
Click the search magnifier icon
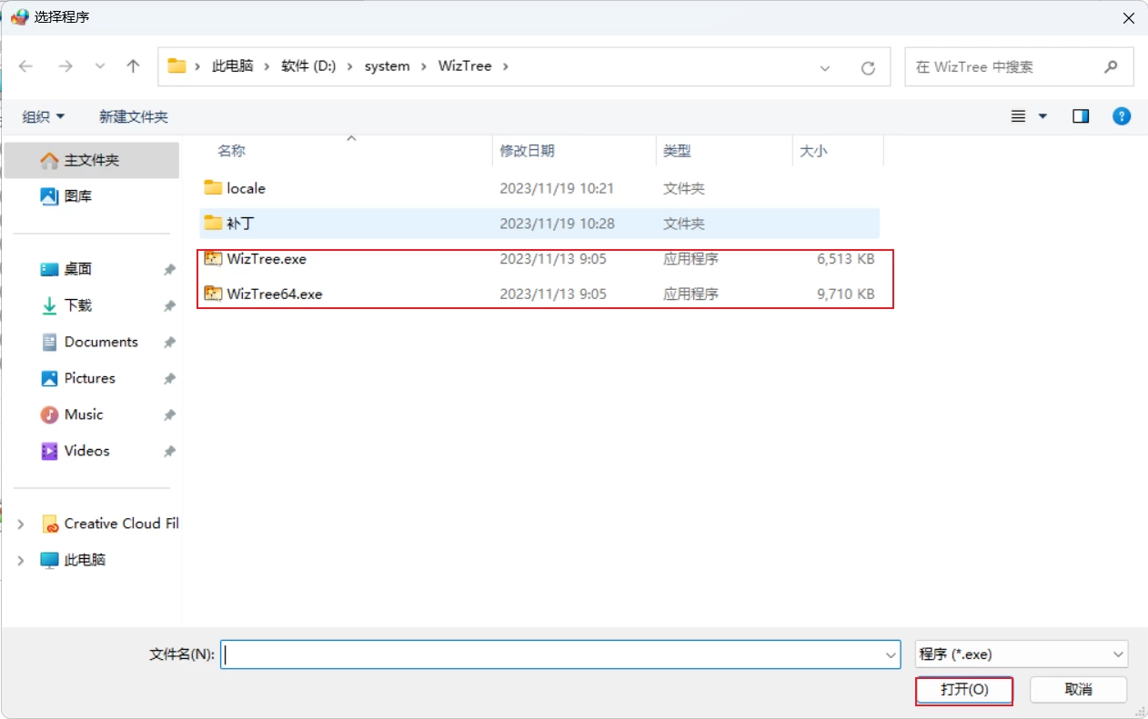(1111, 66)
